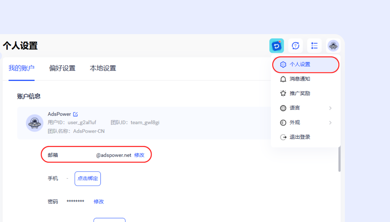The height and width of the screenshot is (222, 390).
Task: Expand the 外观 submenu chevron
Action: coord(330,123)
